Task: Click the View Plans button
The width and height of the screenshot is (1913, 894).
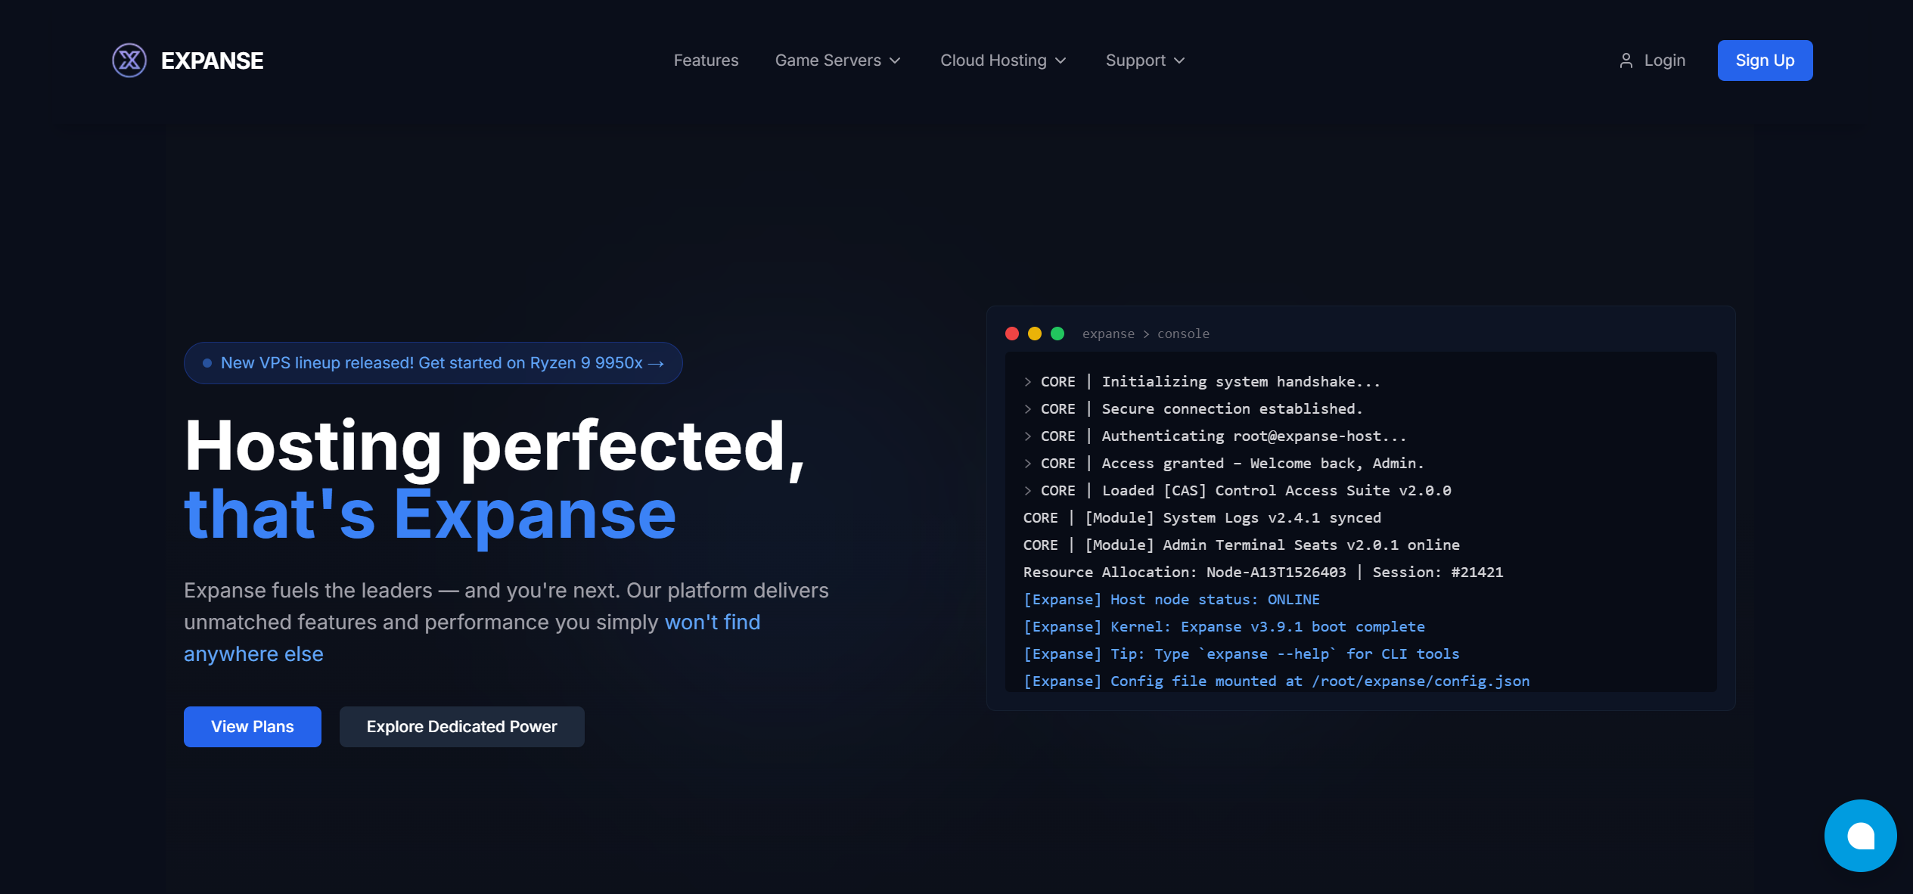Action: (x=252, y=726)
